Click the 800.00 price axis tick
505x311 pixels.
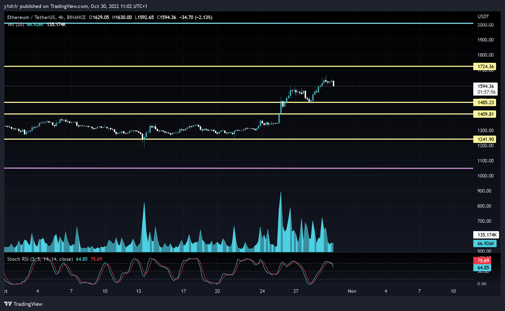(x=484, y=206)
